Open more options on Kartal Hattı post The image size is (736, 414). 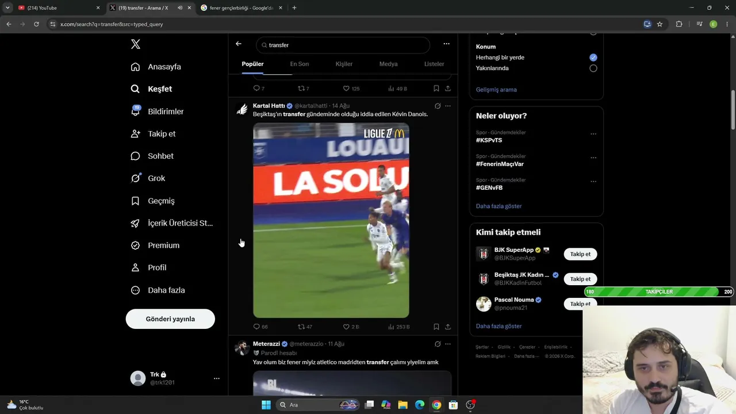tap(448, 106)
